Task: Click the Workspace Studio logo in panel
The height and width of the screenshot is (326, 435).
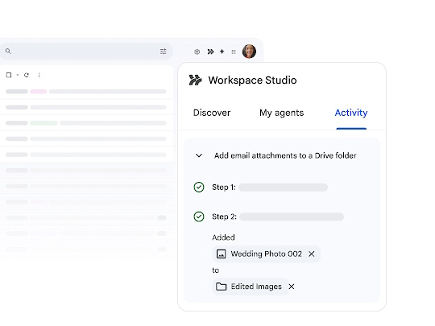Action: pos(195,80)
